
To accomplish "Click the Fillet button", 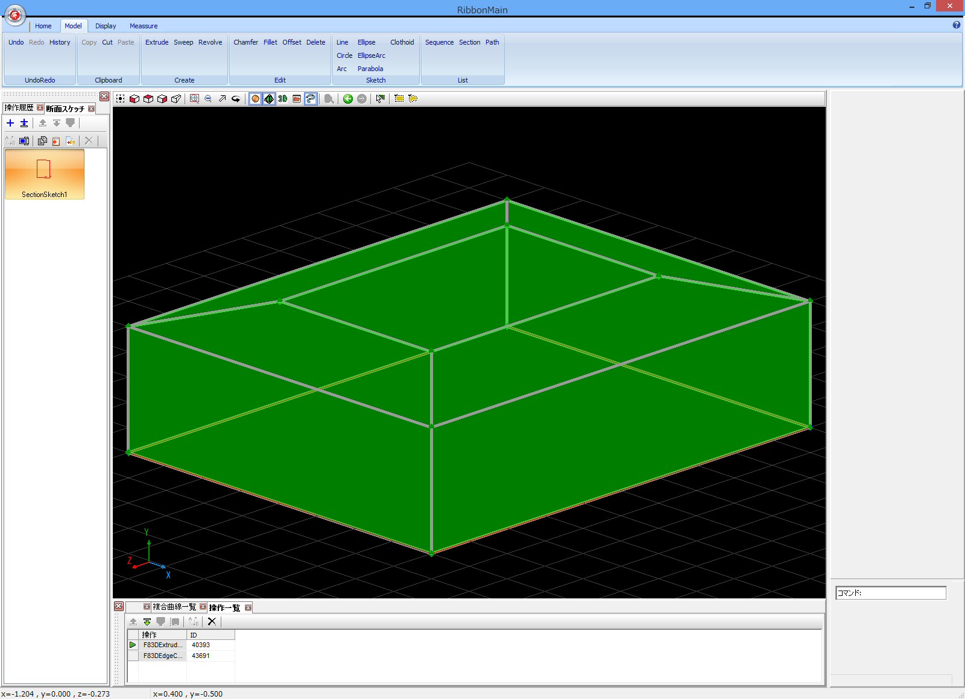I will 270,42.
